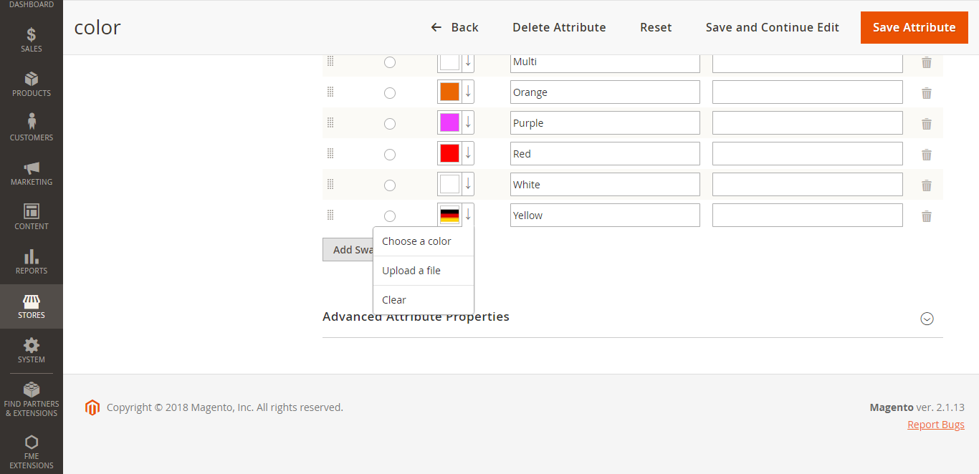
Task: Click the Yellow row flag image swatch
Action: pos(449,215)
